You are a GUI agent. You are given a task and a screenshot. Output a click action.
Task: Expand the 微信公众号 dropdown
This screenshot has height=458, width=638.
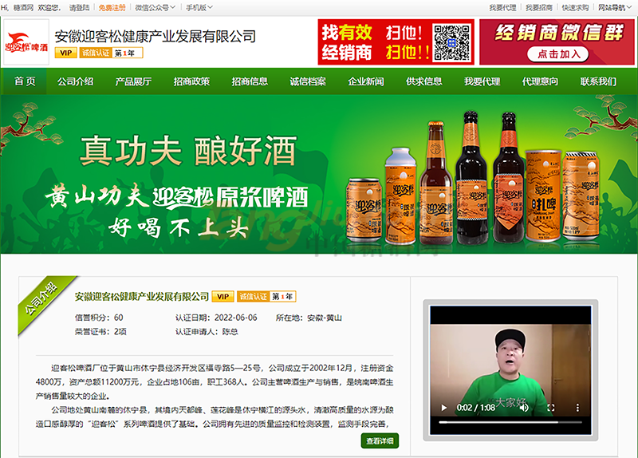click(155, 7)
